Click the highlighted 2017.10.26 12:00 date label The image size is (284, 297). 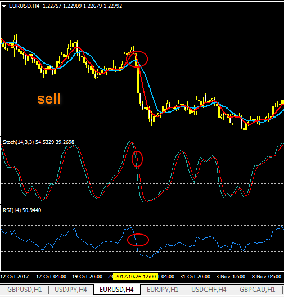coord(136,276)
